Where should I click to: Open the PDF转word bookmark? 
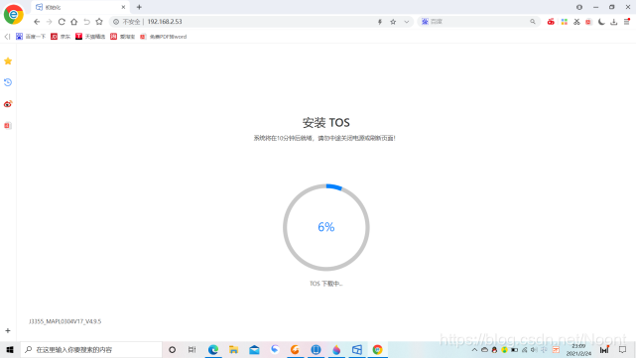coord(163,37)
